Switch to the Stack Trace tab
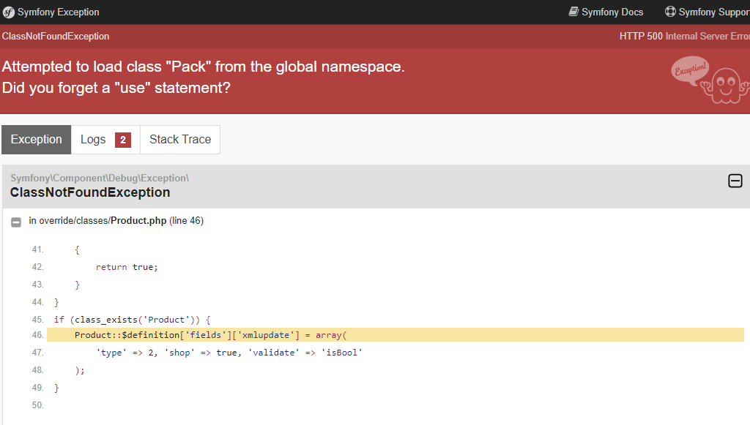 tap(180, 140)
